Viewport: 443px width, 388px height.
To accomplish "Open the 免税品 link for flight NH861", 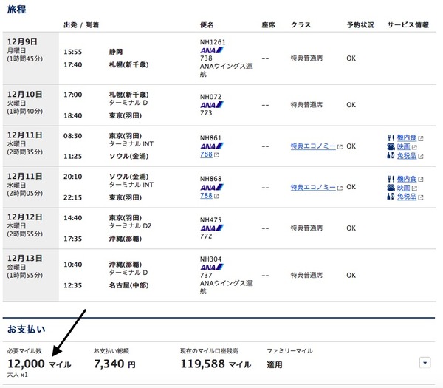I will point(407,155).
